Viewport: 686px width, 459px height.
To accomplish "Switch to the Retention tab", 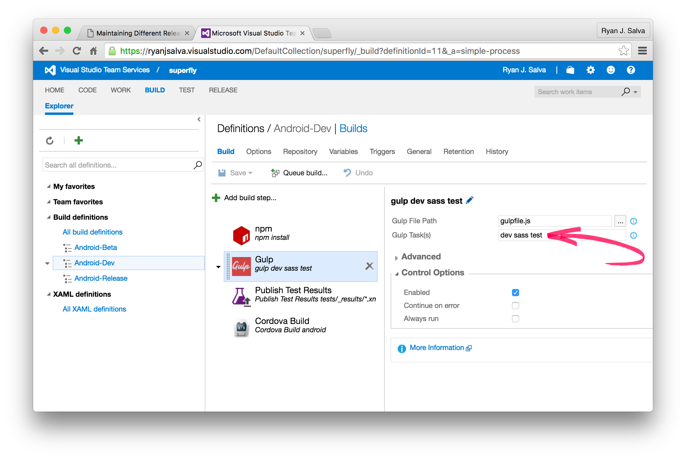I will (458, 152).
